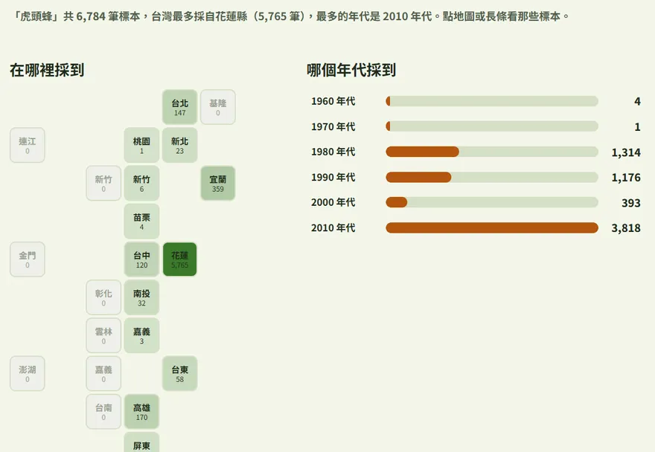Click the 虎頭蜂 summary sentence at top

pyautogui.click(x=291, y=16)
